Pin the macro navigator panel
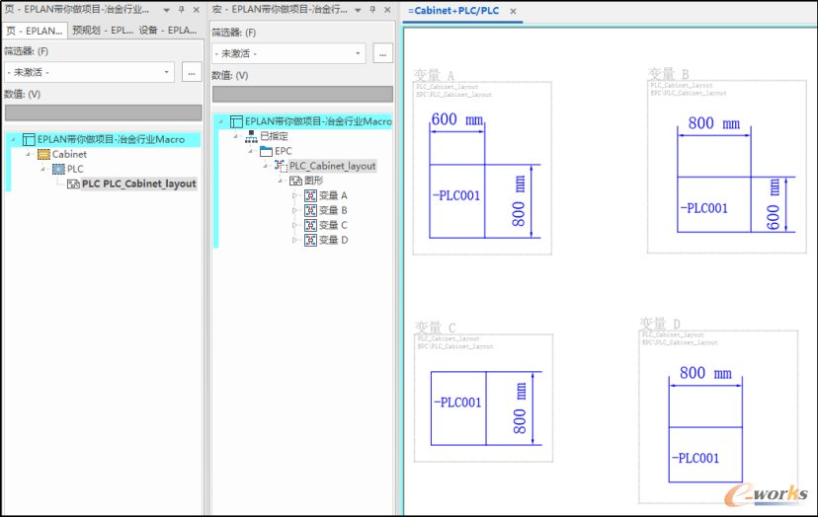The image size is (818, 517). [x=372, y=10]
